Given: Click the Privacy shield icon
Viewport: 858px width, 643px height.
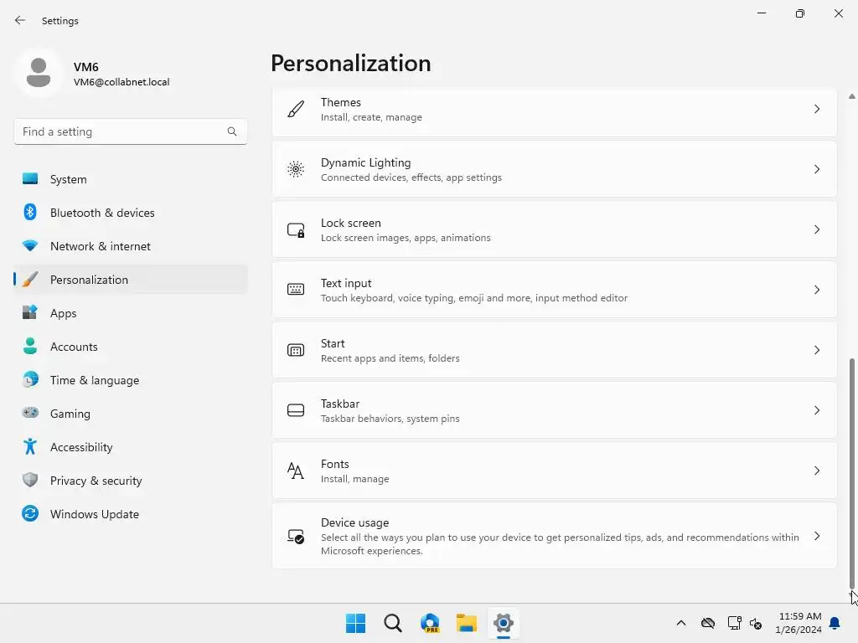Looking at the screenshot, I should pyautogui.click(x=30, y=480).
